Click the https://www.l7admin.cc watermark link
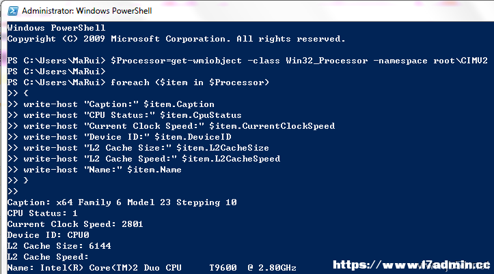Viewport: 494px width, 274px height. click(411, 265)
